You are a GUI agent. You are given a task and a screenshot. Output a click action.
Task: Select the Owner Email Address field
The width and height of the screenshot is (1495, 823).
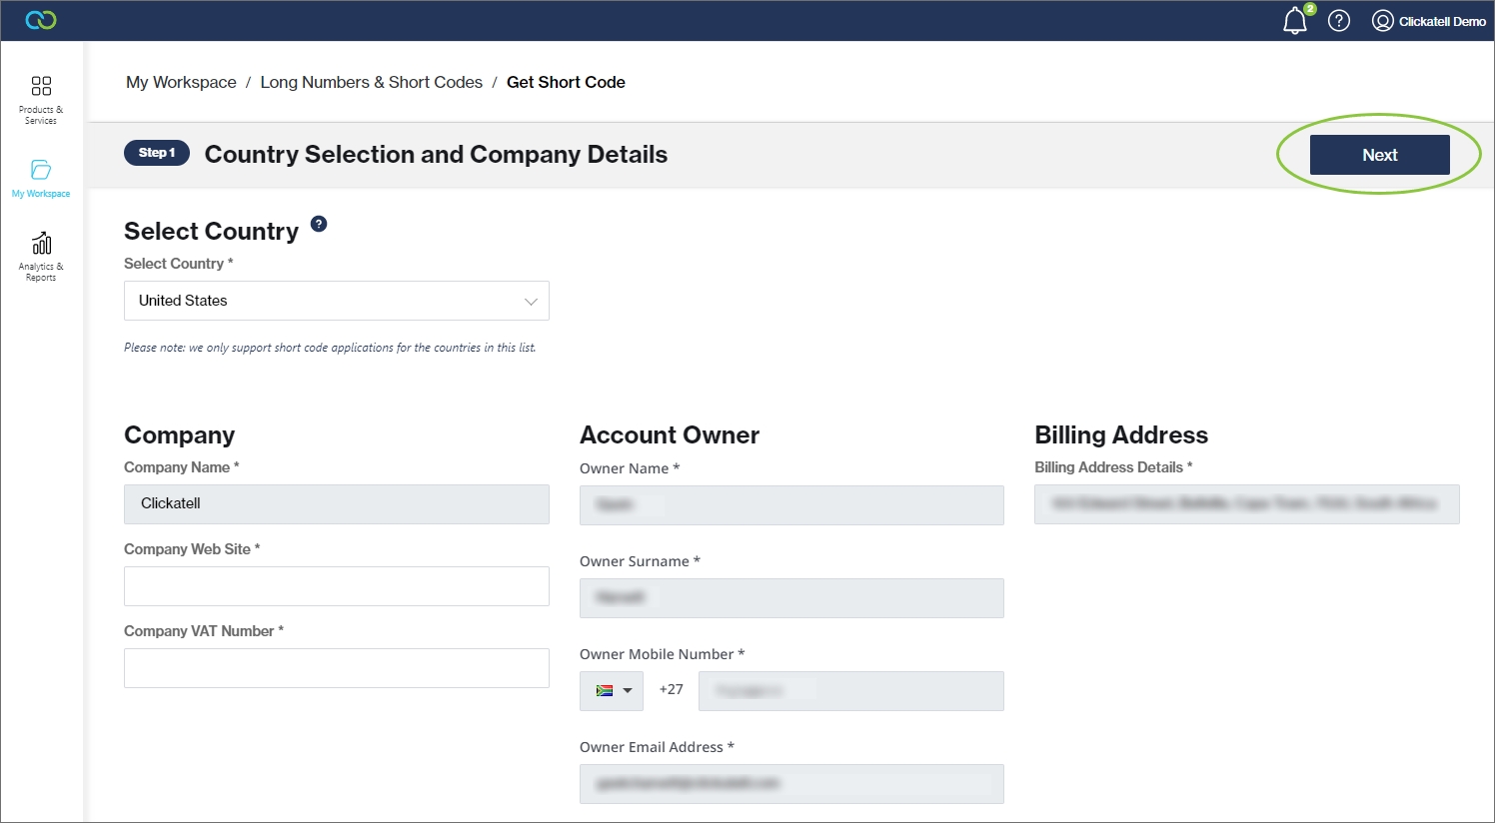click(791, 784)
